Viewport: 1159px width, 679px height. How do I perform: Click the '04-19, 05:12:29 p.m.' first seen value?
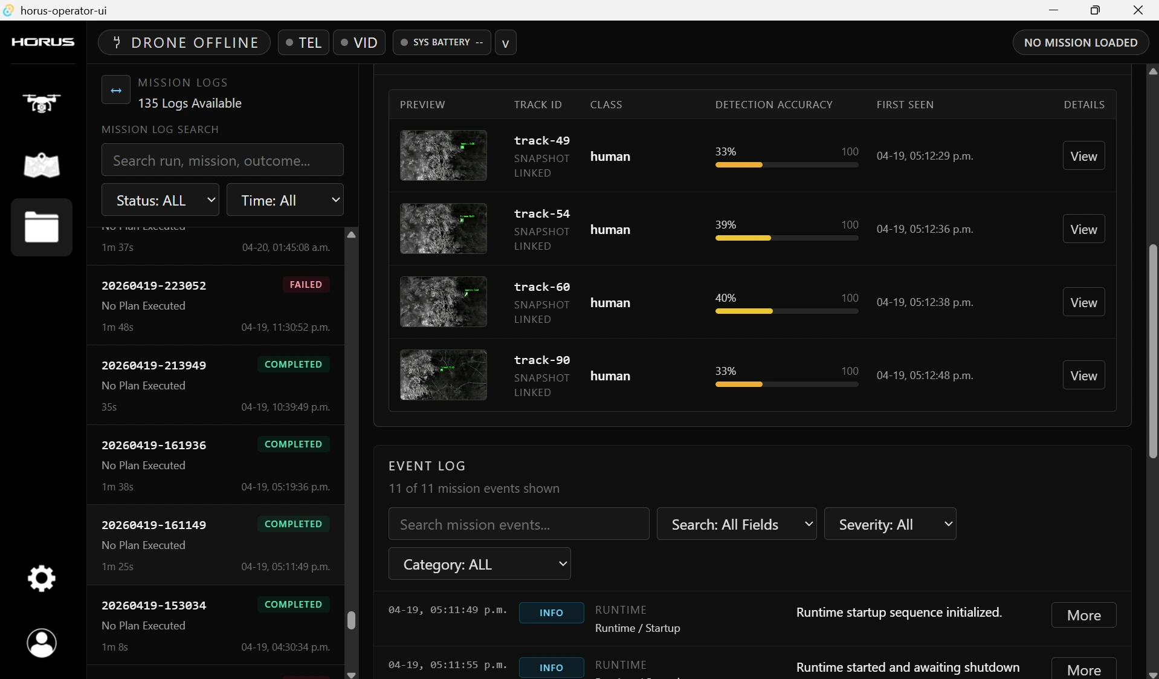[x=925, y=156]
